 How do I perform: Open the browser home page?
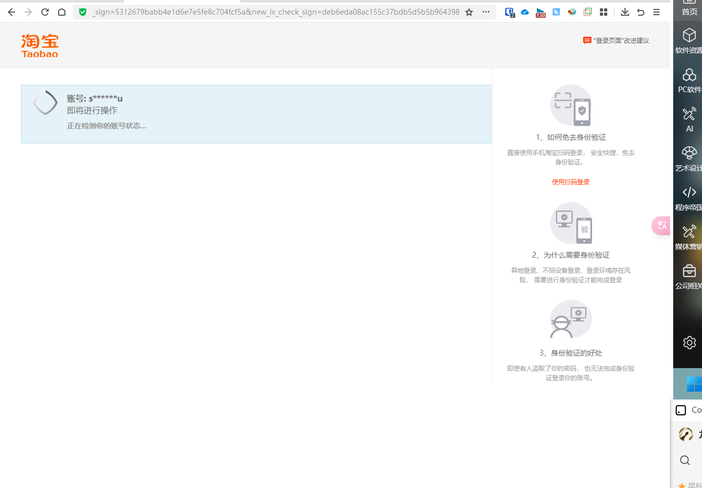pos(62,12)
